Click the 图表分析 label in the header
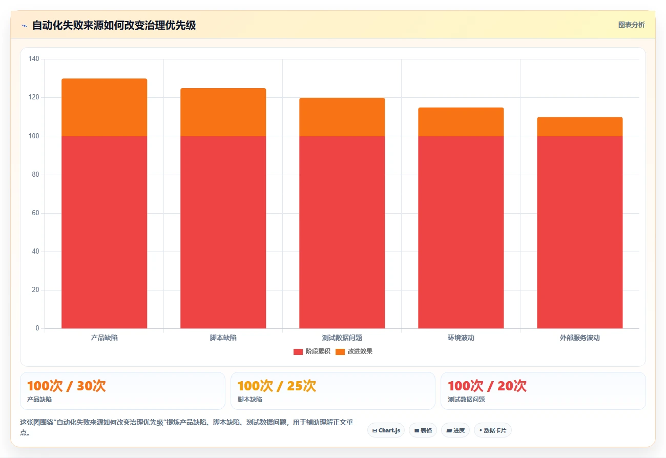 click(x=631, y=25)
